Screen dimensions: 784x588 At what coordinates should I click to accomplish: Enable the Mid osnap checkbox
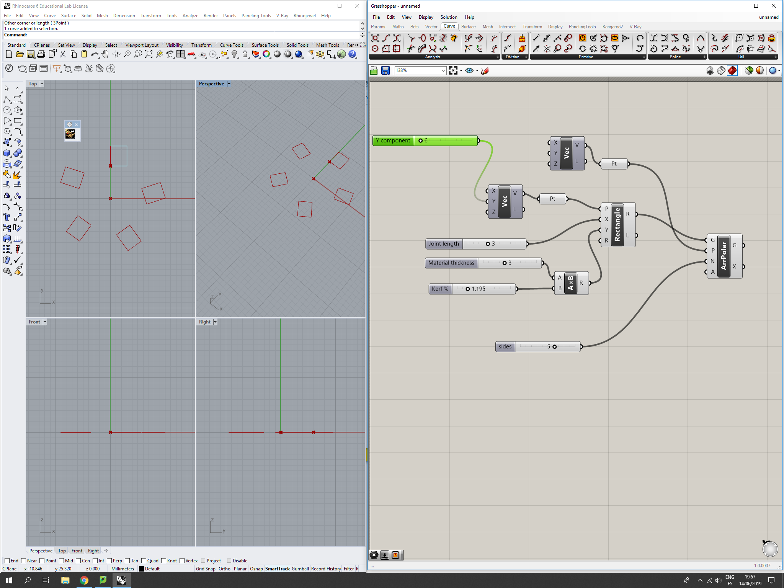(x=62, y=561)
